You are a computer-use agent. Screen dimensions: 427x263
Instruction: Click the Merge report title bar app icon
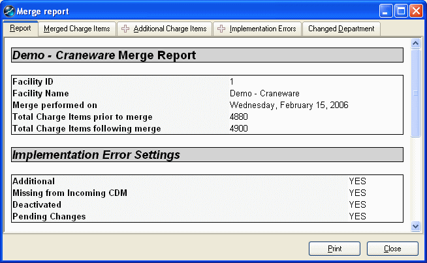pos(9,11)
